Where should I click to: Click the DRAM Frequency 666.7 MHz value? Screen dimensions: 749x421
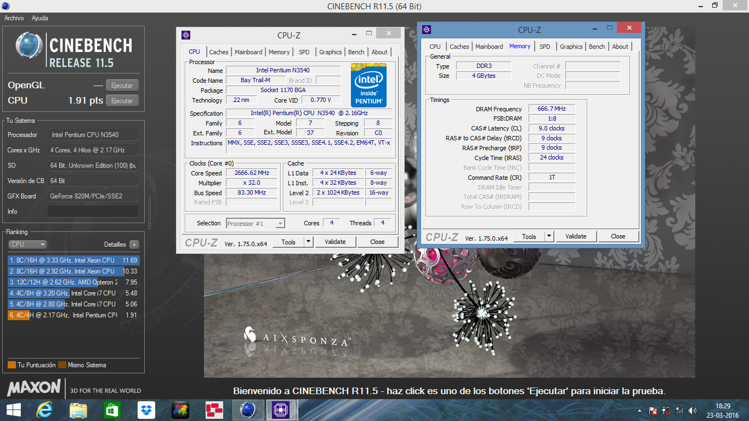[x=552, y=109]
